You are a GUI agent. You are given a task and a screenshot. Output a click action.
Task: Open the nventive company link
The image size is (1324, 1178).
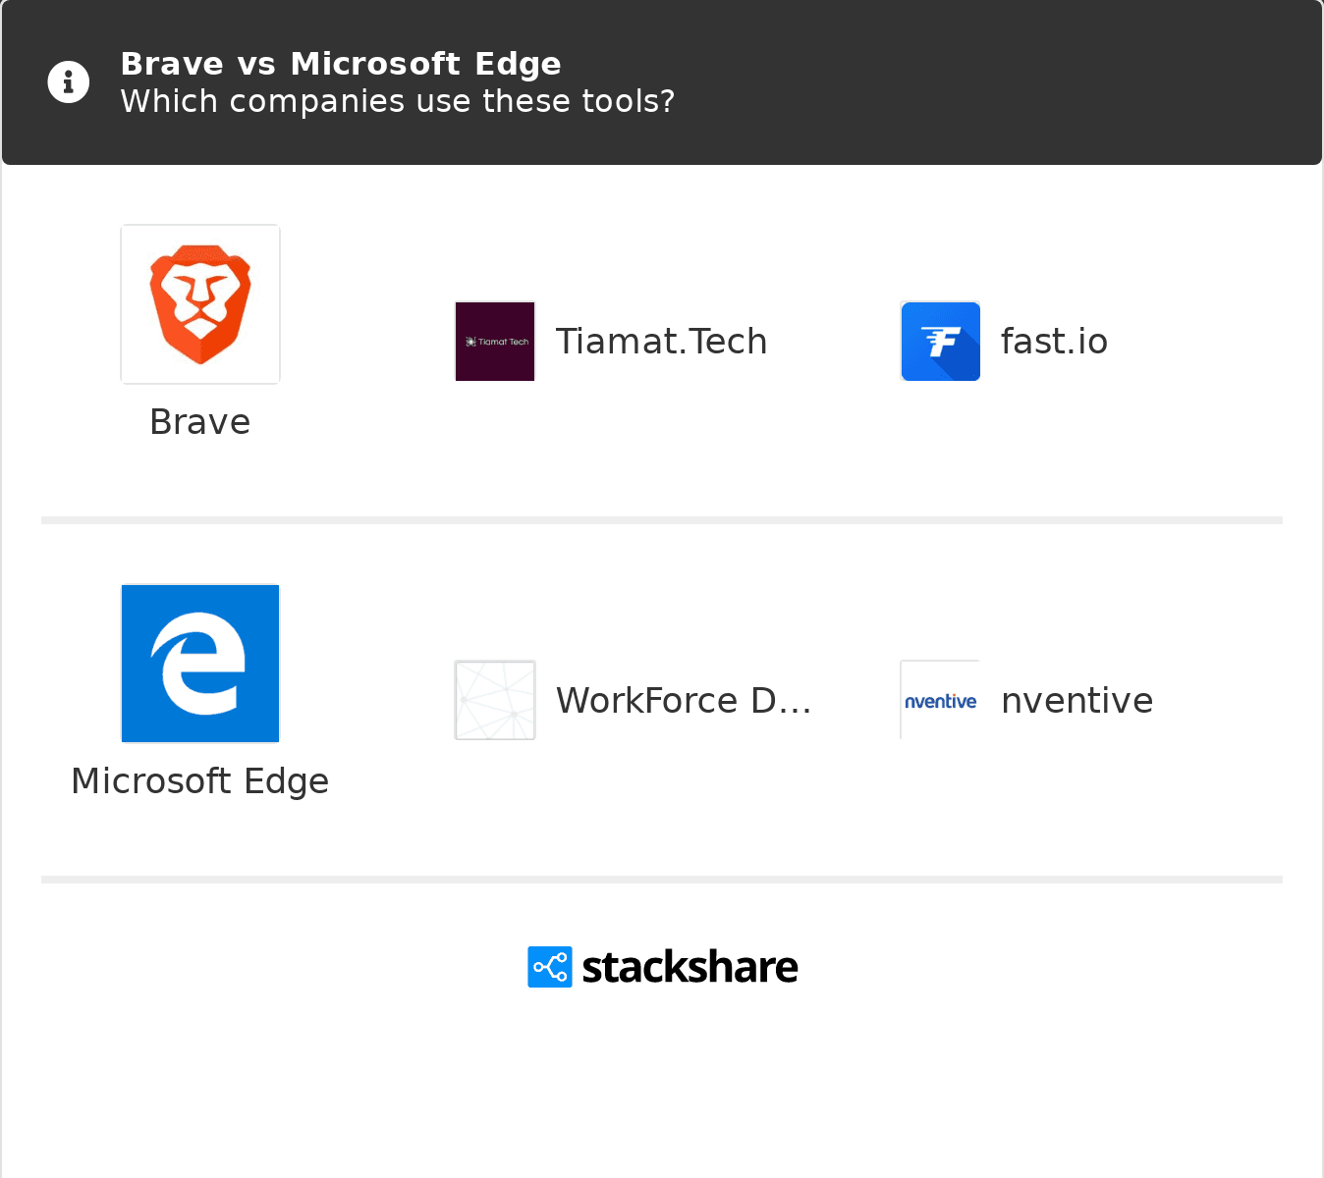point(1076,701)
